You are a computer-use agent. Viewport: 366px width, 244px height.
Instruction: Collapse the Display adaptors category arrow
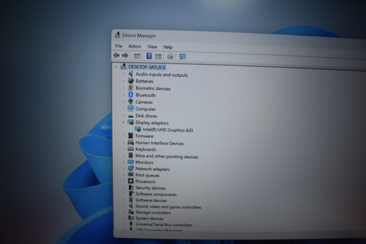tap(123, 122)
